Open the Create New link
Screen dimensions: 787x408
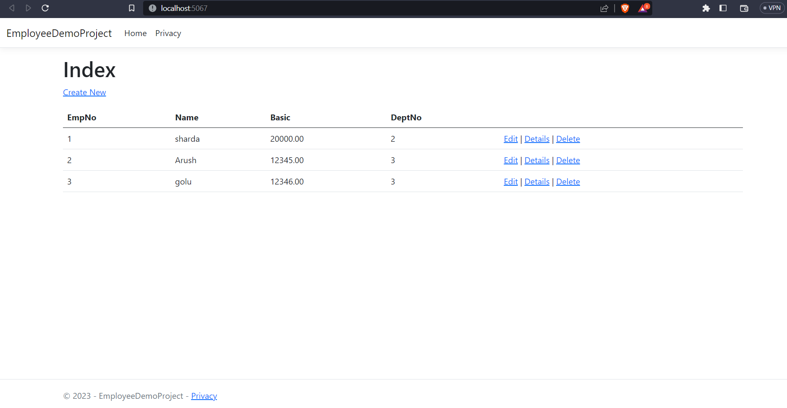84,92
